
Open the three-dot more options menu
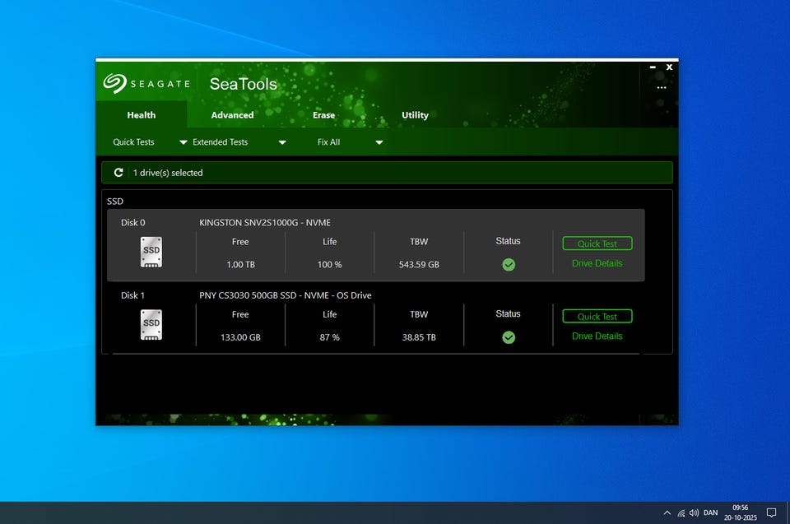662,87
